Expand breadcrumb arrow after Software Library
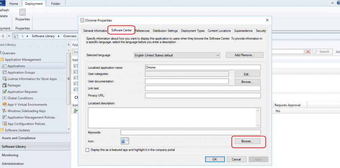The width and height of the screenshot is (340, 168). point(59,36)
